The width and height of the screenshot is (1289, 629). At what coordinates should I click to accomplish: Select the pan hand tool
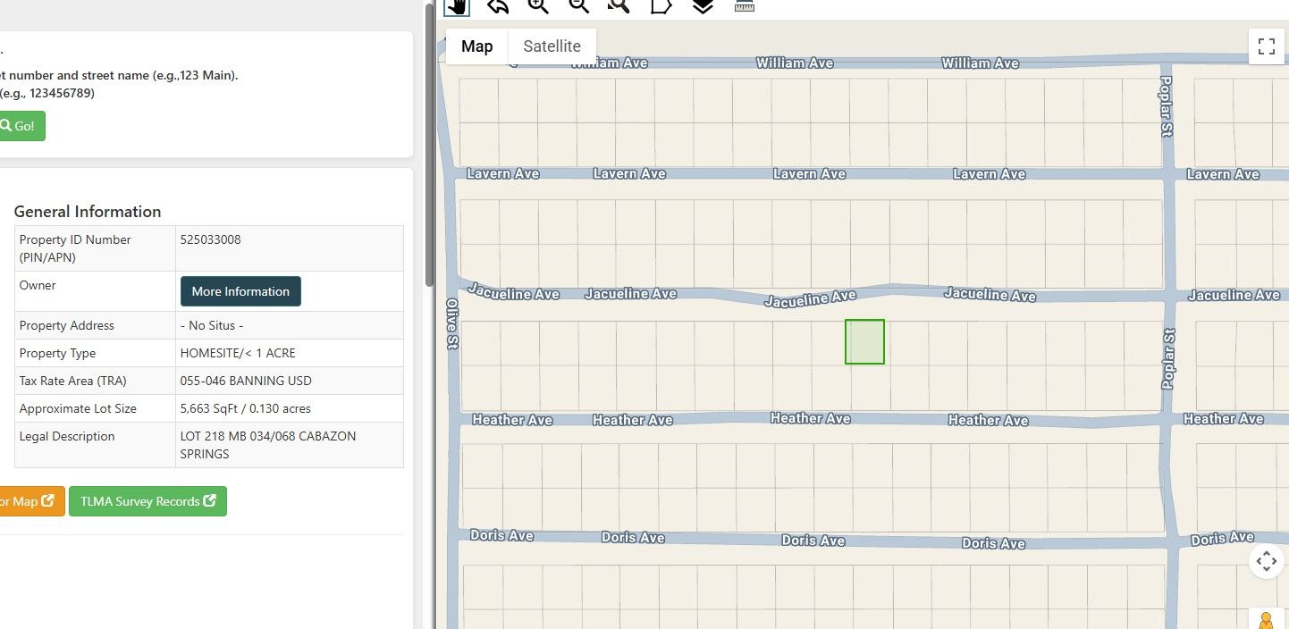click(x=457, y=5)
